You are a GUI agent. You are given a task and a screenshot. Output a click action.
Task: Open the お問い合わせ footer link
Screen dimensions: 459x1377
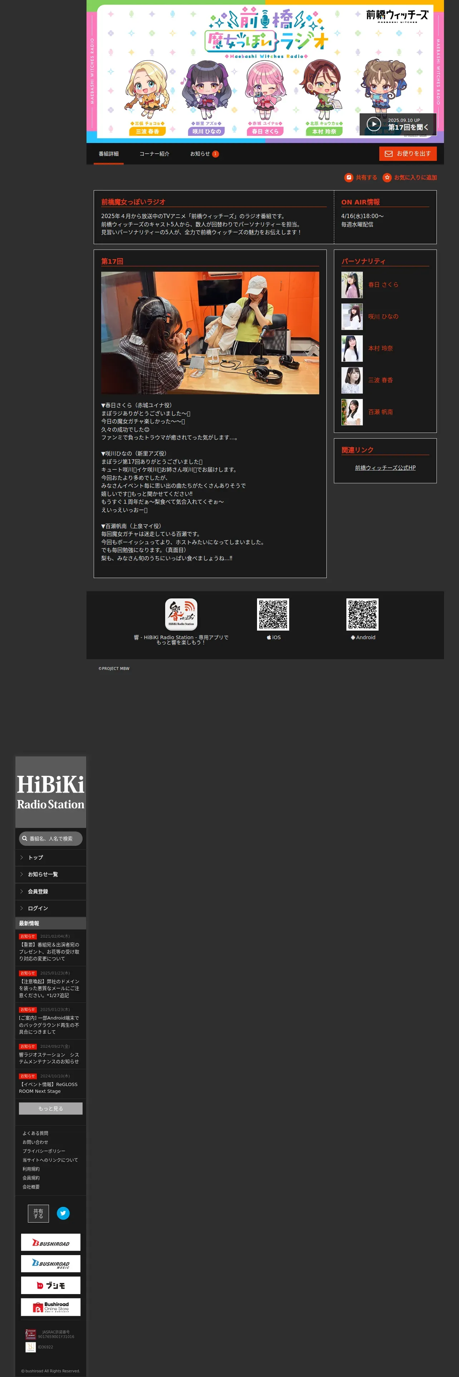click(x=35, y=1142)
